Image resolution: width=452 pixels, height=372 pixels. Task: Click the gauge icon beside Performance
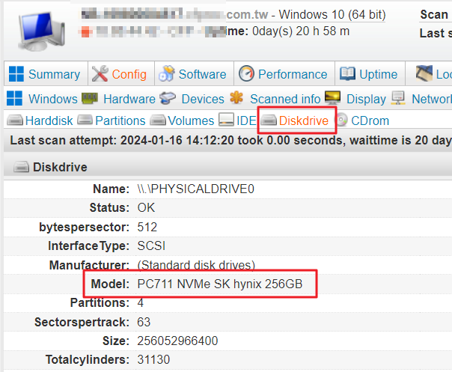pos(246,74)
